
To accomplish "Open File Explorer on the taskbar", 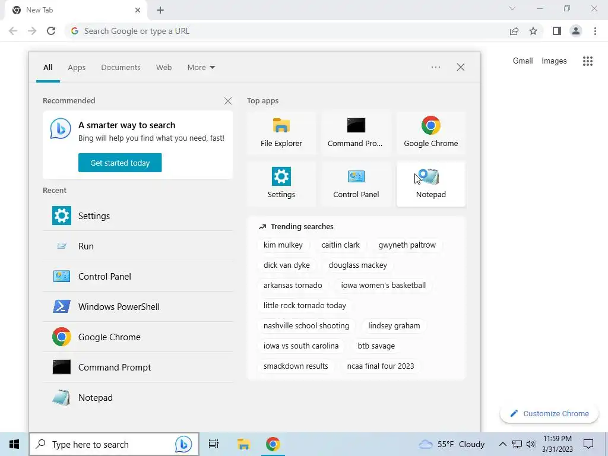I will [x=243, y=444].
